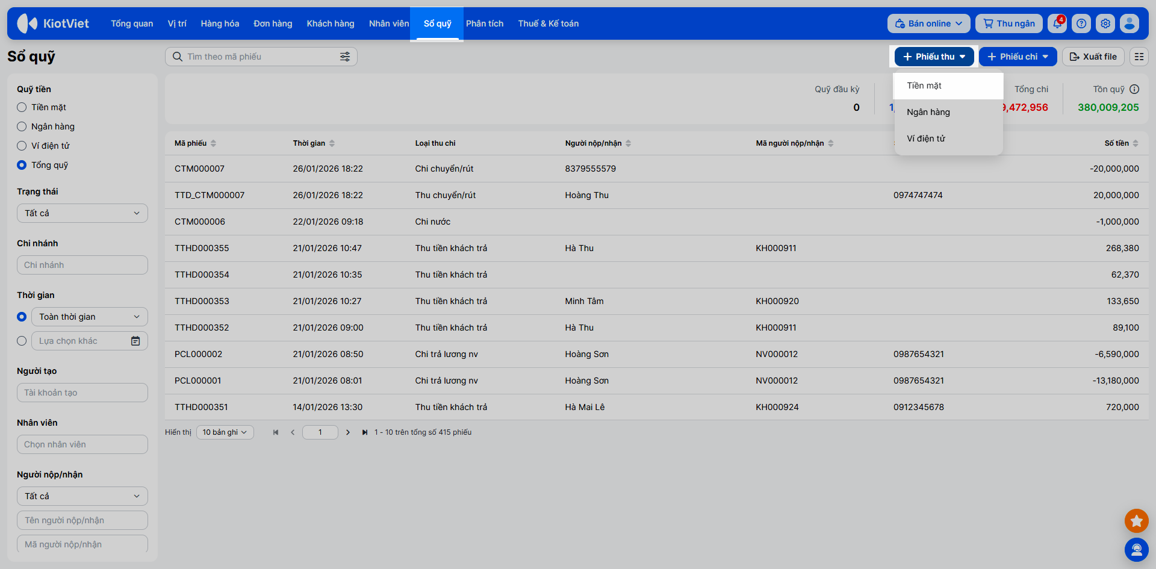Open the column display options icon
Screen dimensions: 1156x569
[x=1139, y=57]
